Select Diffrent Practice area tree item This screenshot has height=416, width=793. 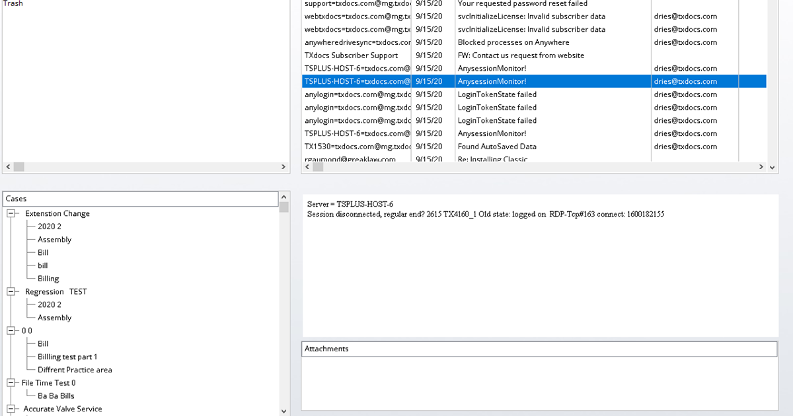coord(75,370)
